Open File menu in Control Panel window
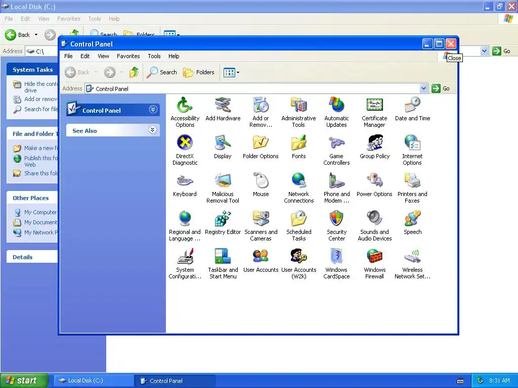The width and height of the screenshot is (518, 388). [68, 56]
